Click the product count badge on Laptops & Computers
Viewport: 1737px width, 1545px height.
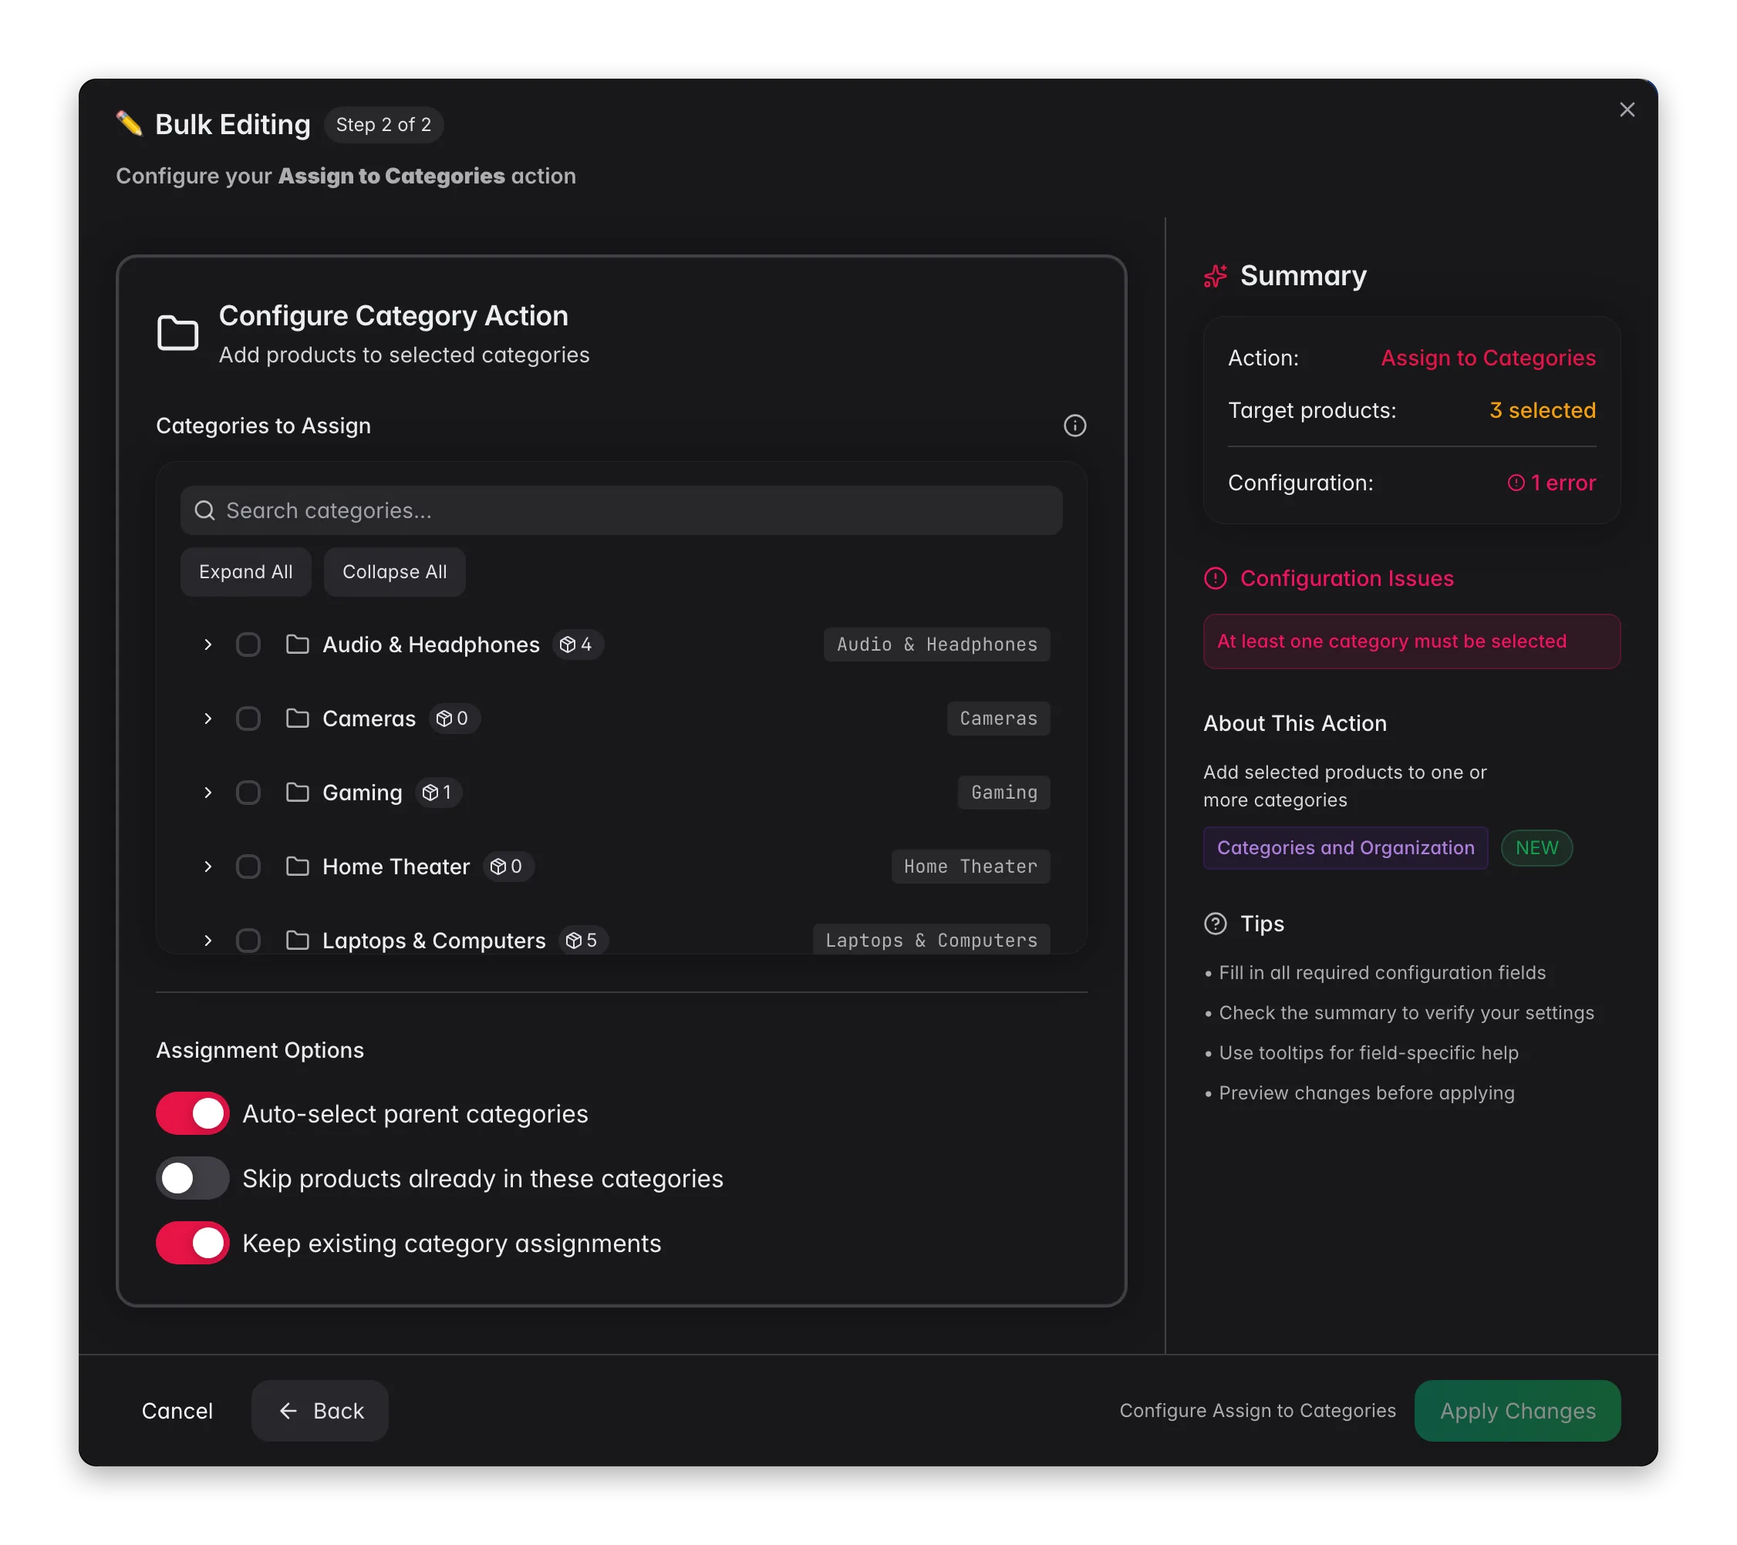pyautogui.click(x=583, y=941)
